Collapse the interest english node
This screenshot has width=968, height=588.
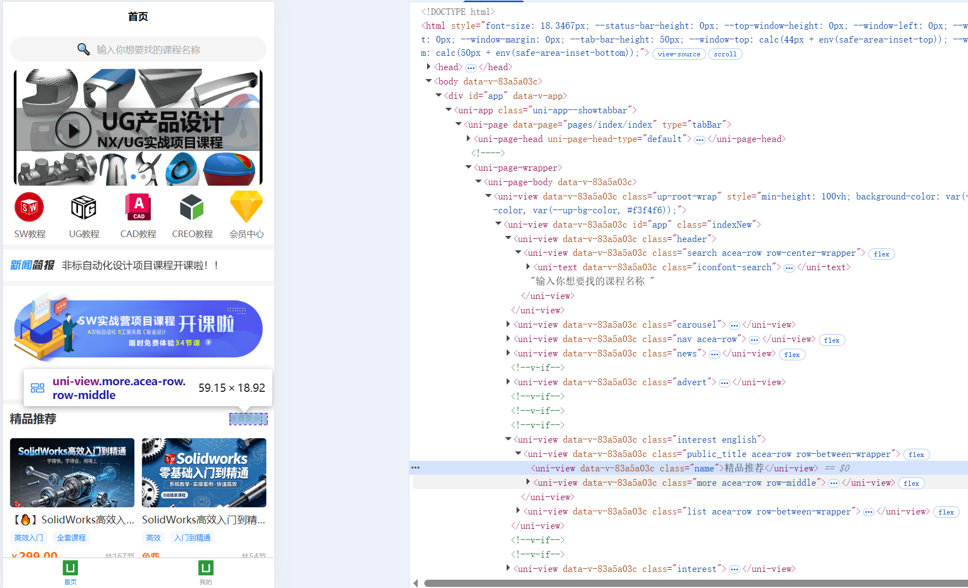[508, 439]
